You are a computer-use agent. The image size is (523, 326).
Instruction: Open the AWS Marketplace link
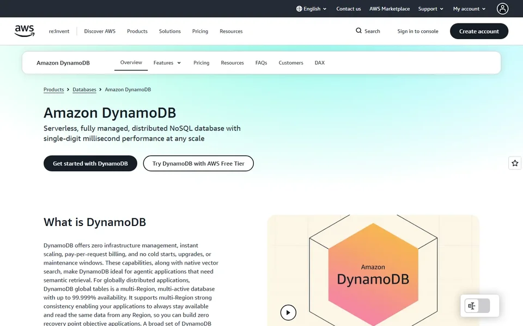click(390, 9)
